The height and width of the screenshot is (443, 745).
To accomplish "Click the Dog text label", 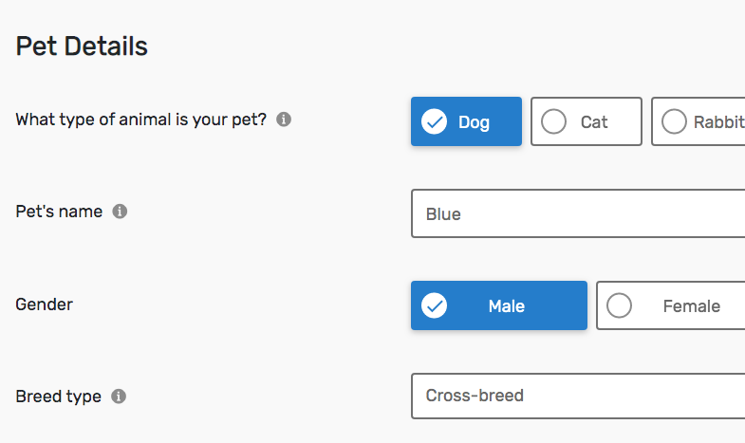I will [x=474, y=122].
